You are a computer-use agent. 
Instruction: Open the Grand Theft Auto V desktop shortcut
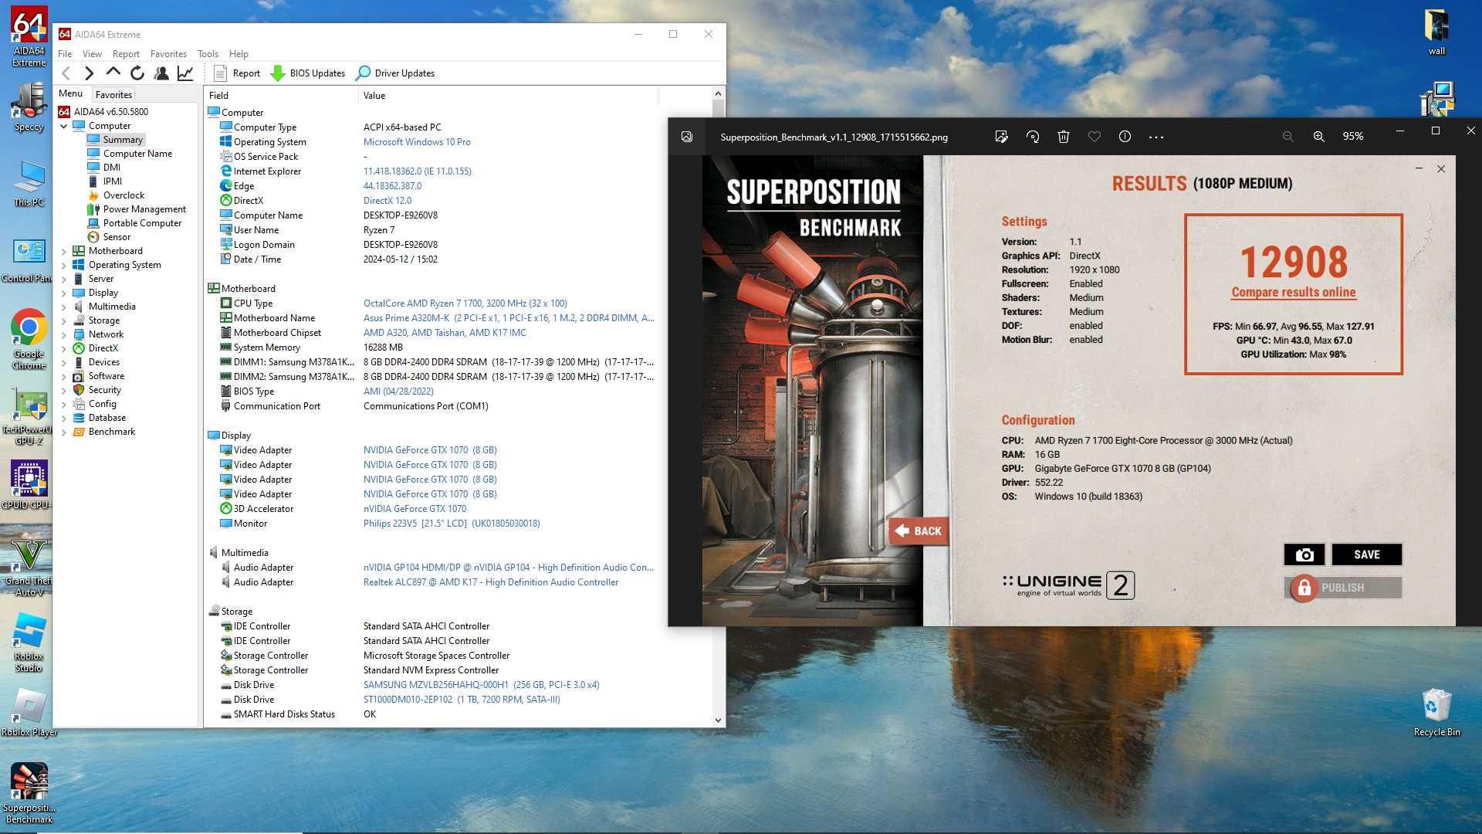[x=29, y=568]
